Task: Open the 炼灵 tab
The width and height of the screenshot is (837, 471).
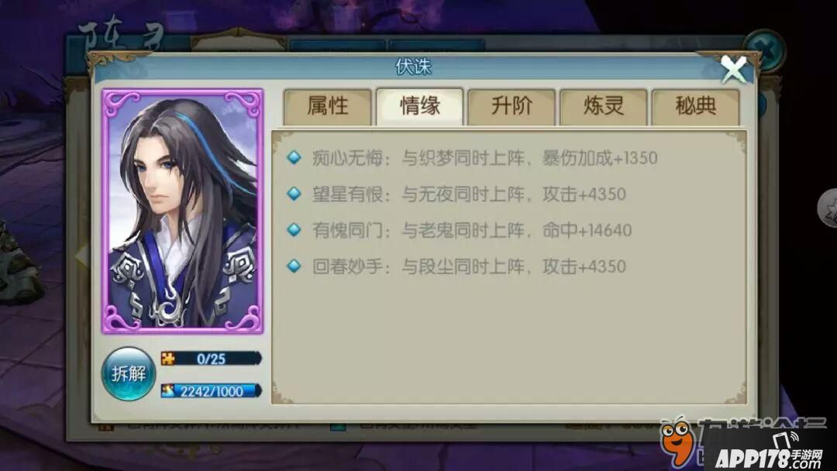Action: pos(603,107)
